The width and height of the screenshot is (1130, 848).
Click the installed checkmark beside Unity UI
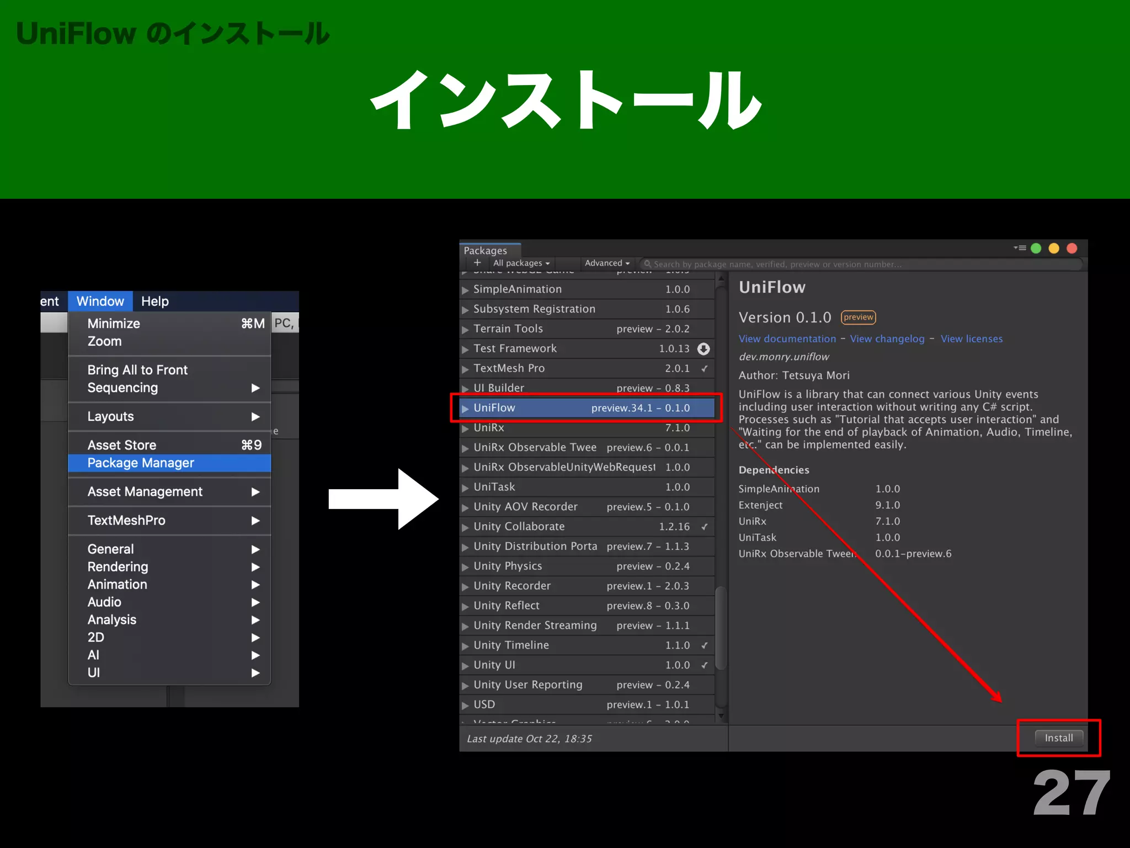pyautogui.click(x=705, y=666)
